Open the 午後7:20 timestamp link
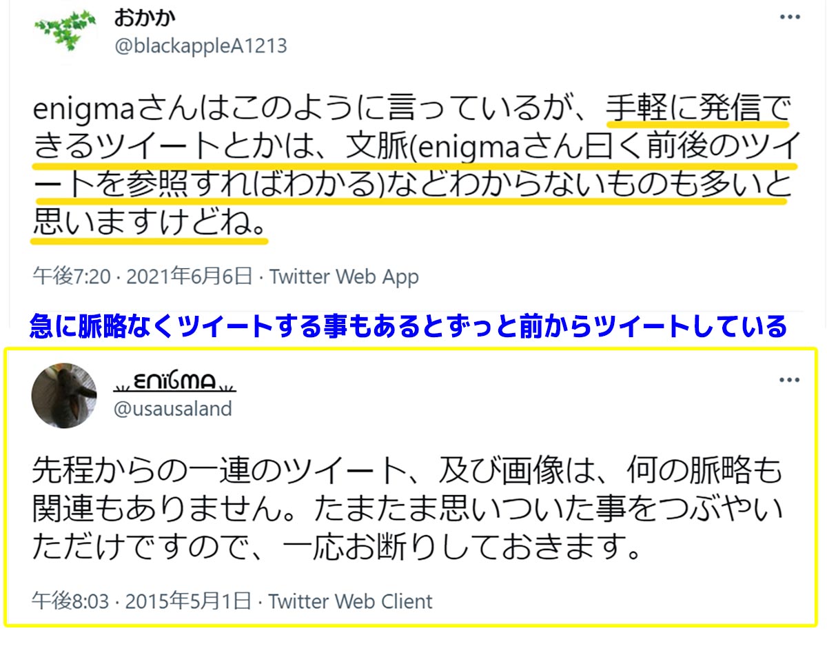 coord(72,277)
